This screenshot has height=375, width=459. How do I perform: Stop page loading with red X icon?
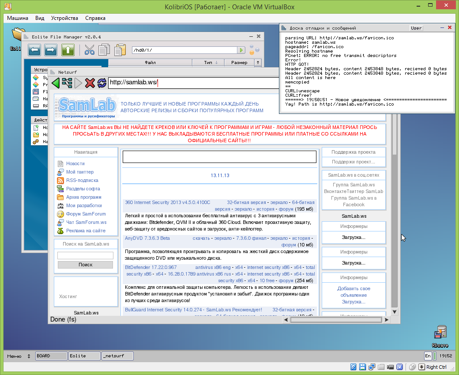(x=90, y=83)
